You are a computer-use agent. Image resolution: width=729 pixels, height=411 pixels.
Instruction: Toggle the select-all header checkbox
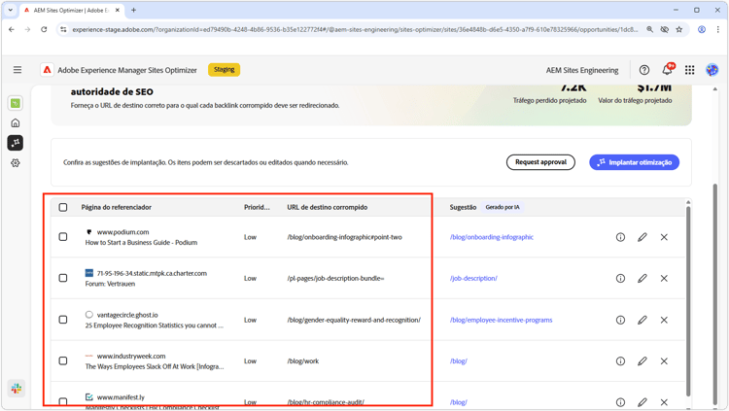coord(63,207)
